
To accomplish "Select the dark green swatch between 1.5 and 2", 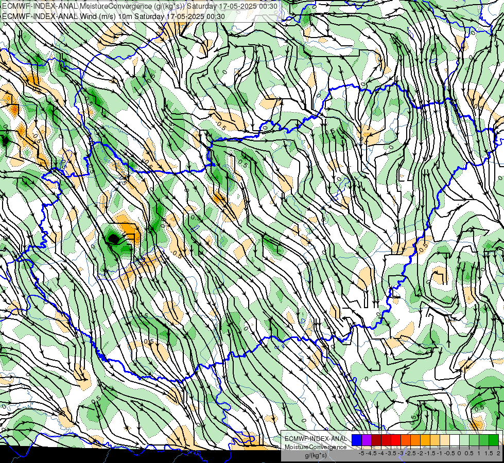I will click(x=494, y=440).
